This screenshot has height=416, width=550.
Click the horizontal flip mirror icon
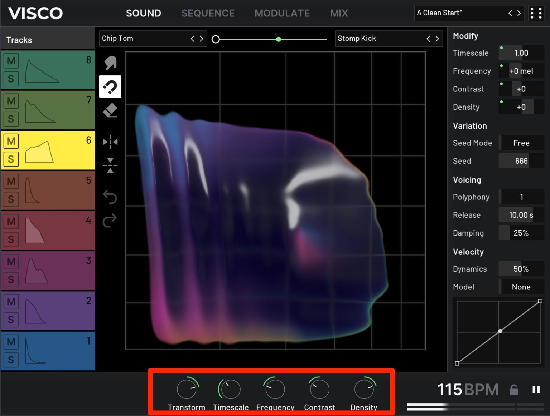pyautogui.click(x=110, y=142)
